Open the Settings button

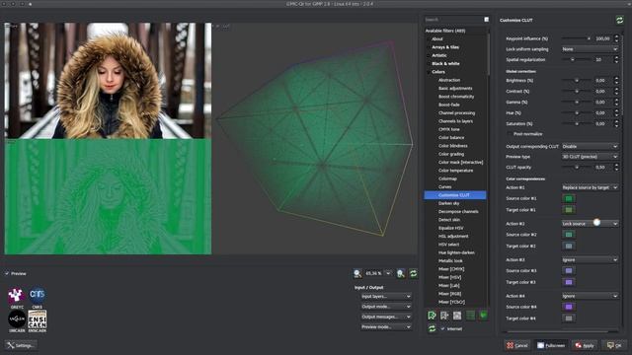21,345
